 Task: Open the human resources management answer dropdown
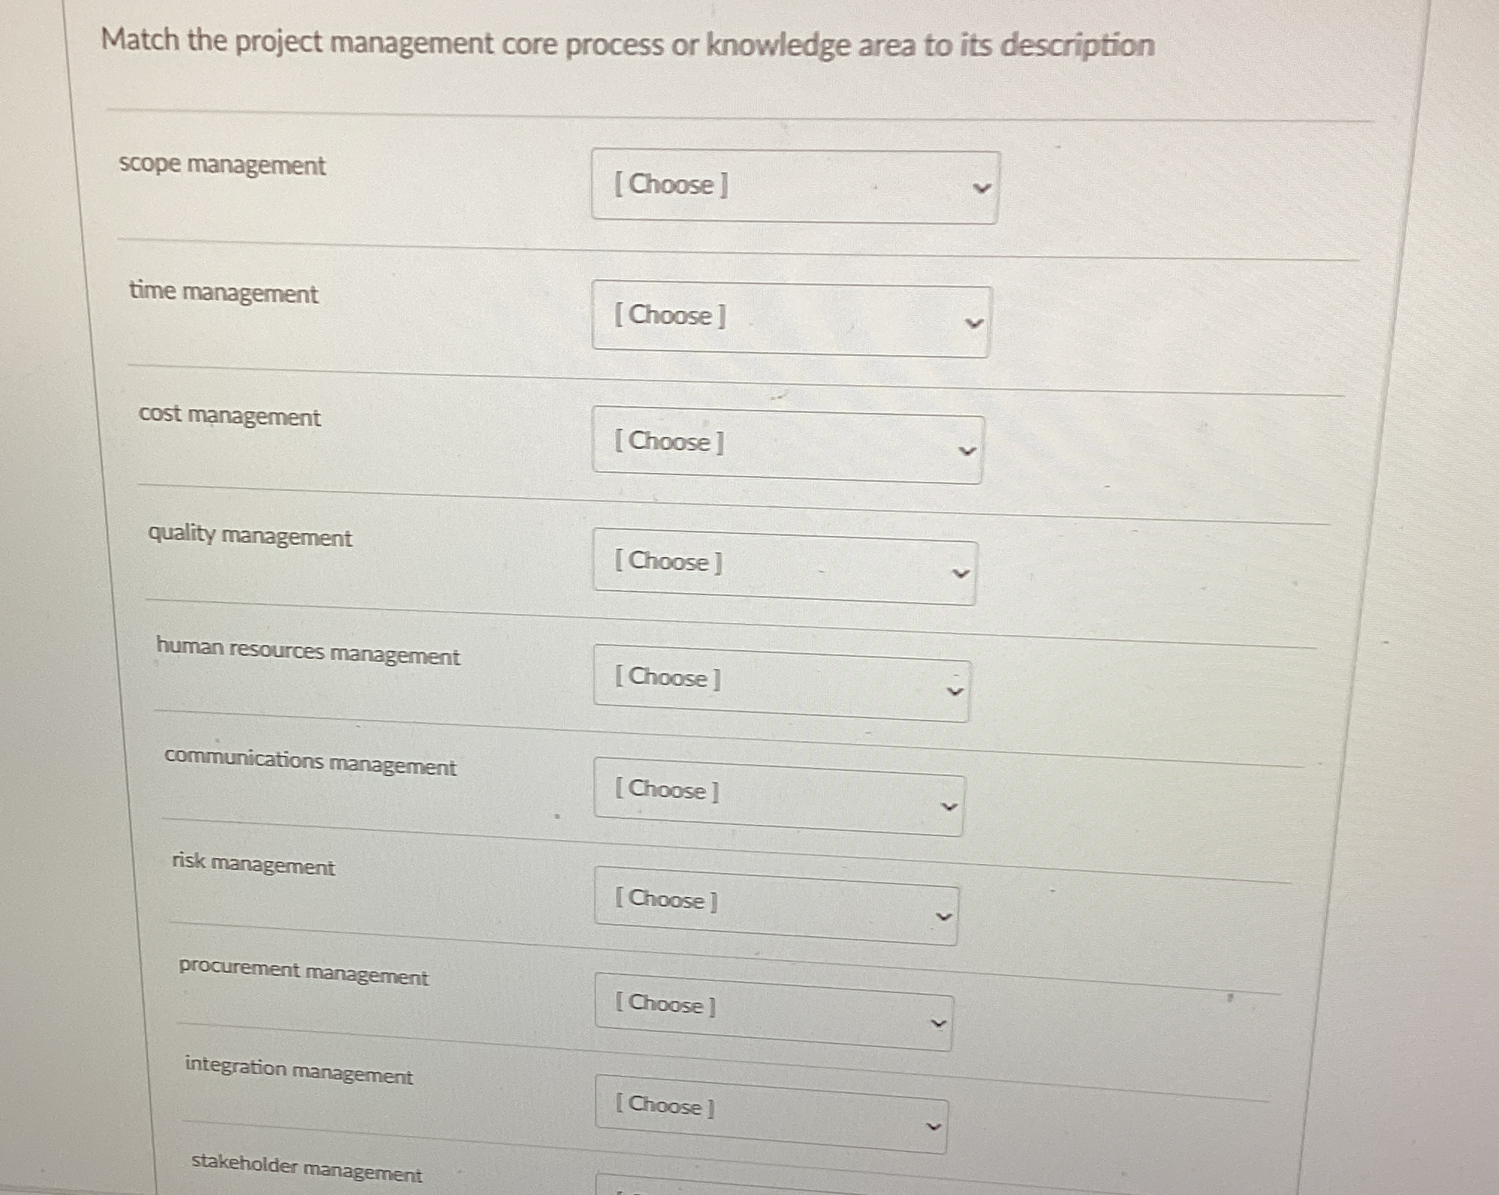point(780,679)
